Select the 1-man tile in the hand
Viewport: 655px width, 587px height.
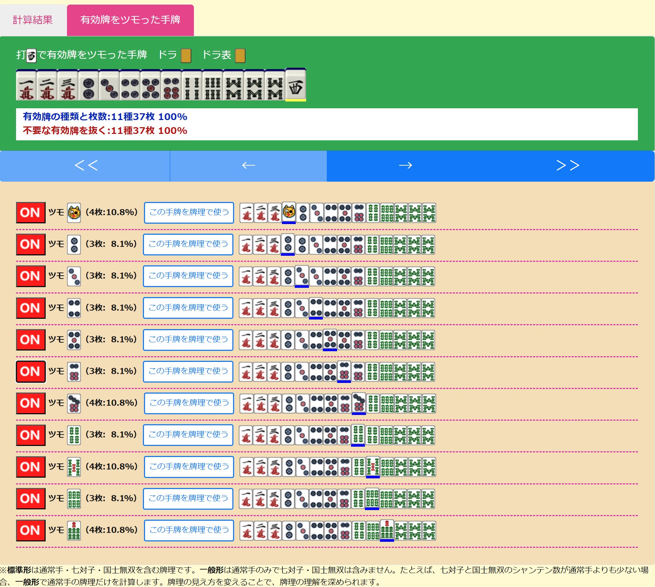pos(27,85)
